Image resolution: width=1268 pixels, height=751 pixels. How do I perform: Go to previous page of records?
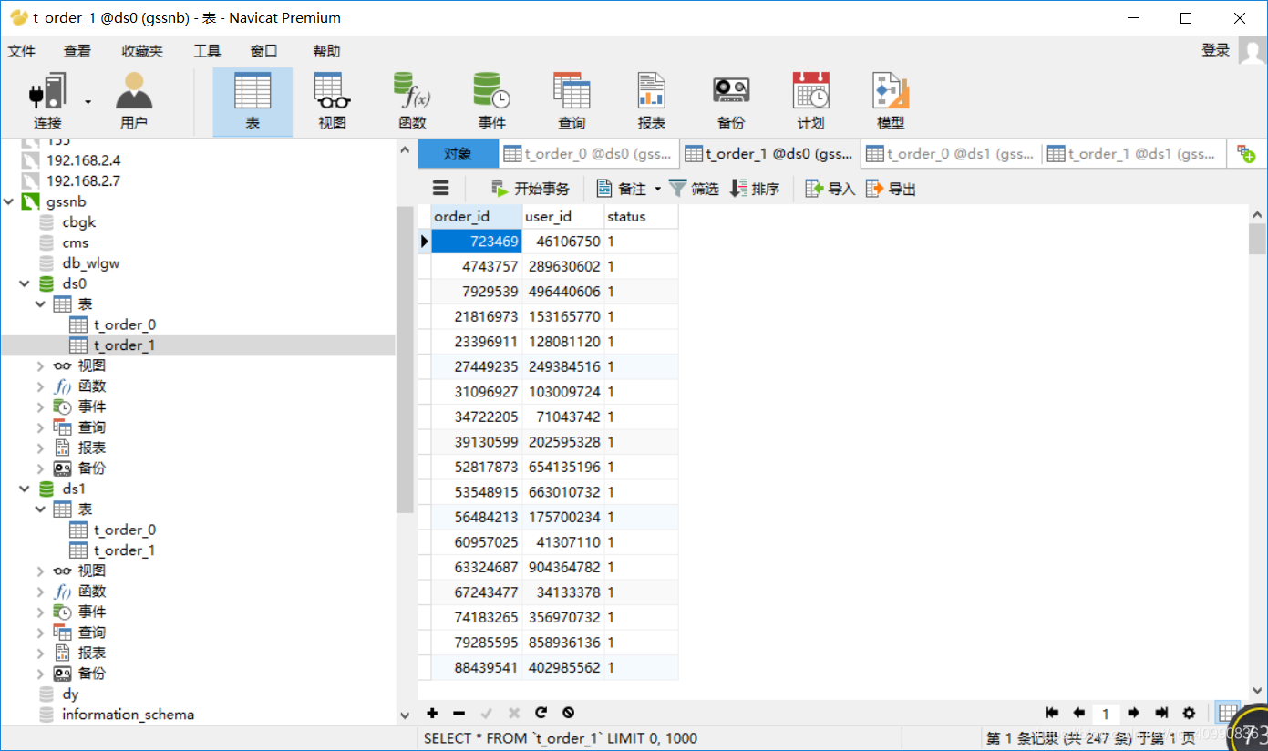pyautogui.click(x=1079, y=713)
